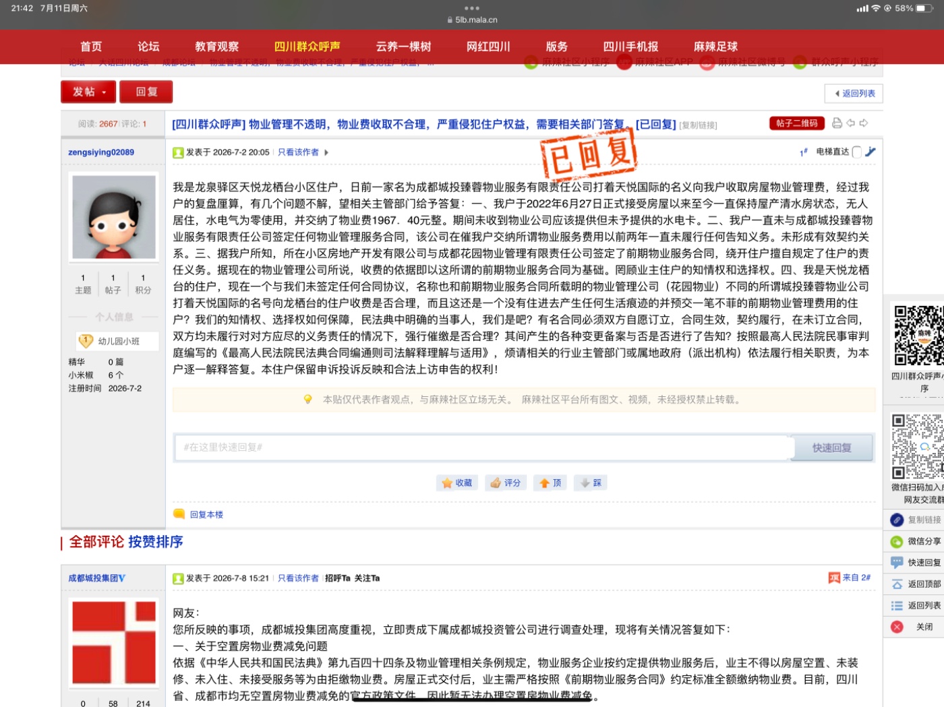Click the [四川群众呼声] category prefix in title

click(x=208, y=124)
